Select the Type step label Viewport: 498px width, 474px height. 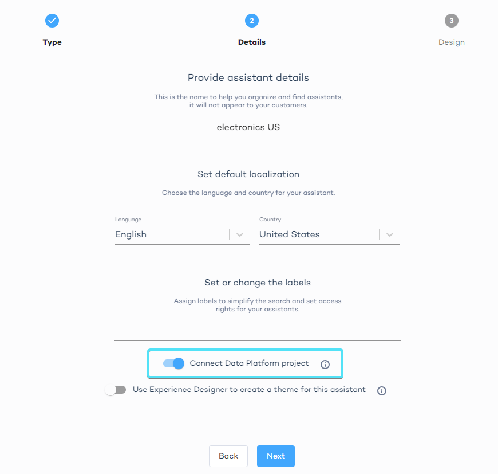point(52,42)
